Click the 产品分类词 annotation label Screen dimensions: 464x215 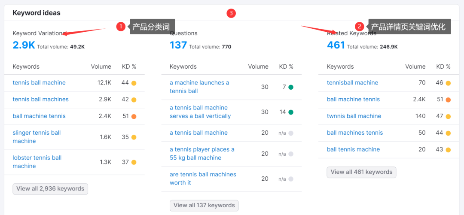151,27
